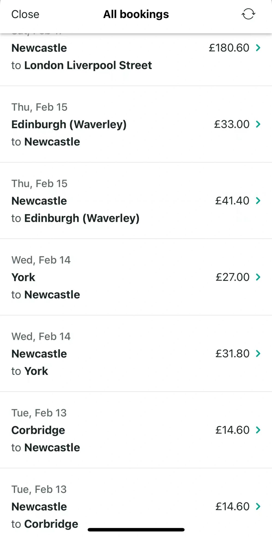This screenshot has width=272, height=537.
Task: Open the Corbridge to Newcastle chevron
Action: coord(258,430)
